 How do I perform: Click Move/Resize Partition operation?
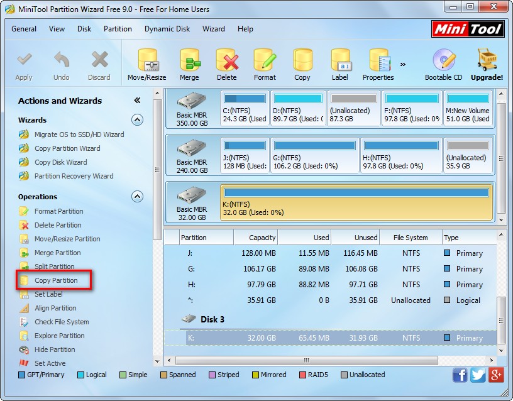point(60,239)
